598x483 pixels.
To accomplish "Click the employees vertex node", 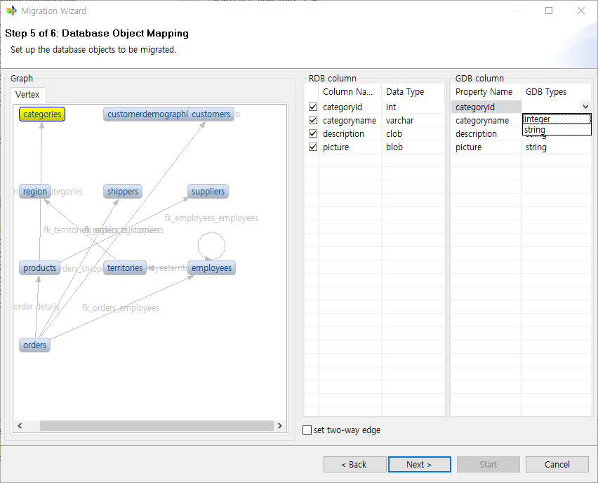I will (211, 268).
